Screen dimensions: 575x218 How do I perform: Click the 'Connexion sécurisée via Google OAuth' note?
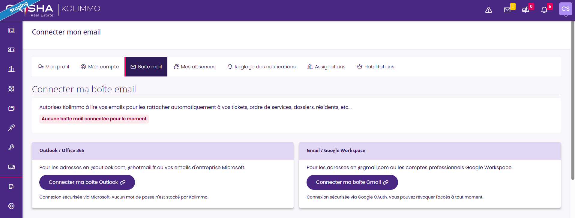click(x=395, y=197)
